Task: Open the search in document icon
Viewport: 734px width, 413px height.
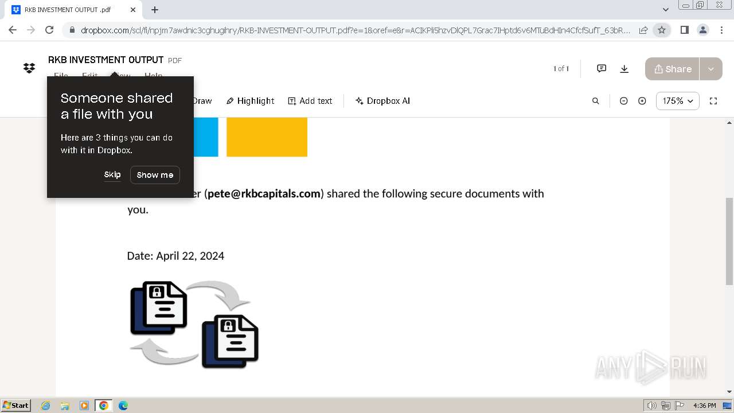Action: pyautogui.click(x=596, y=101)
